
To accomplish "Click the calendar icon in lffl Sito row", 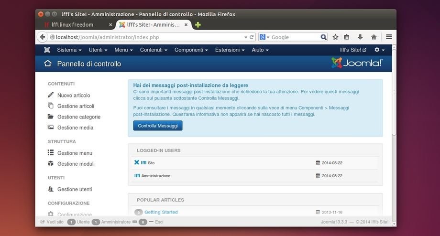I will [318, 162].
